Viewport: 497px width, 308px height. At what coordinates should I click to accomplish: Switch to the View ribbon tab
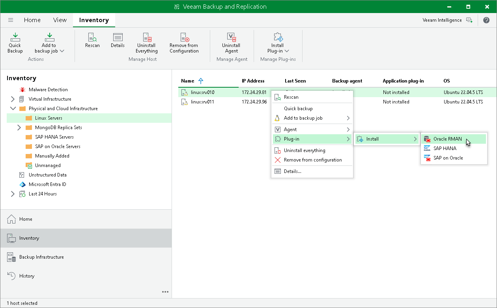pyautogui.click(x=60, y=20)
